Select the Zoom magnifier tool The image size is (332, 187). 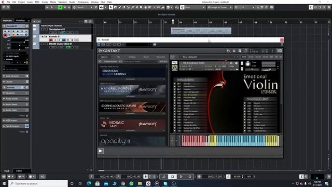(x=141, y=7)
